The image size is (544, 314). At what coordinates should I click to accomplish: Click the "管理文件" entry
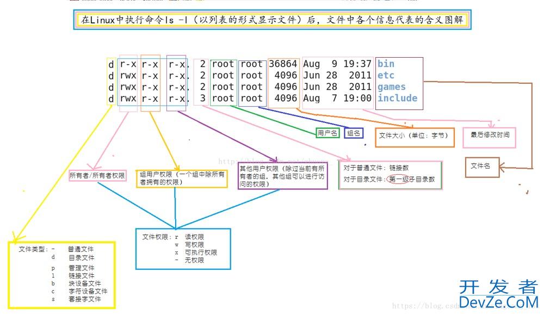(81, 268)
